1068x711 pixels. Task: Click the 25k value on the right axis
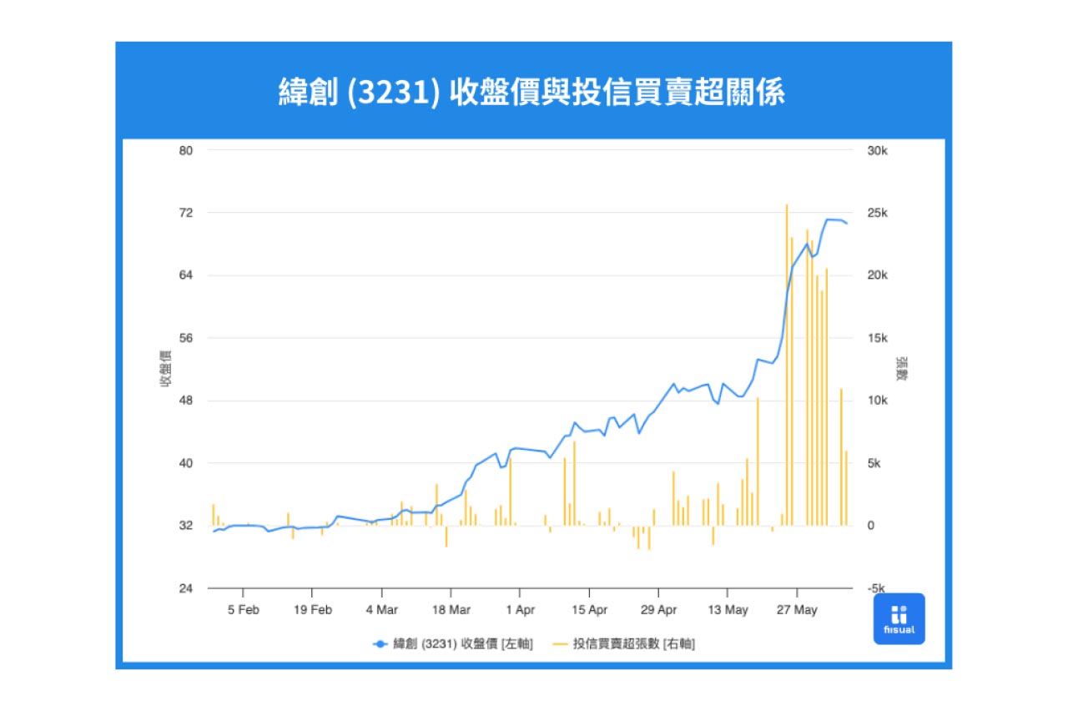pos(878,213)
